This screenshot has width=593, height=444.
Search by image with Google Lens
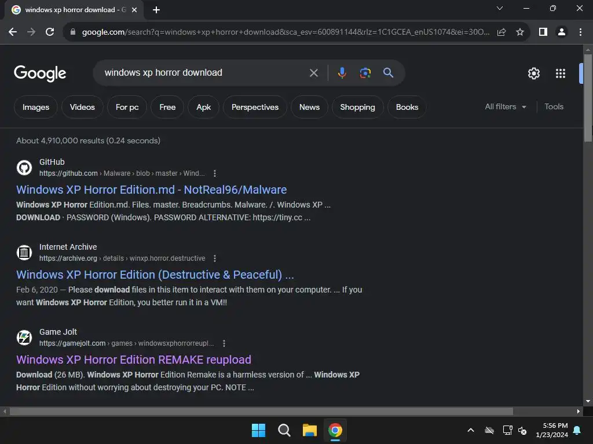click(365, 73)
